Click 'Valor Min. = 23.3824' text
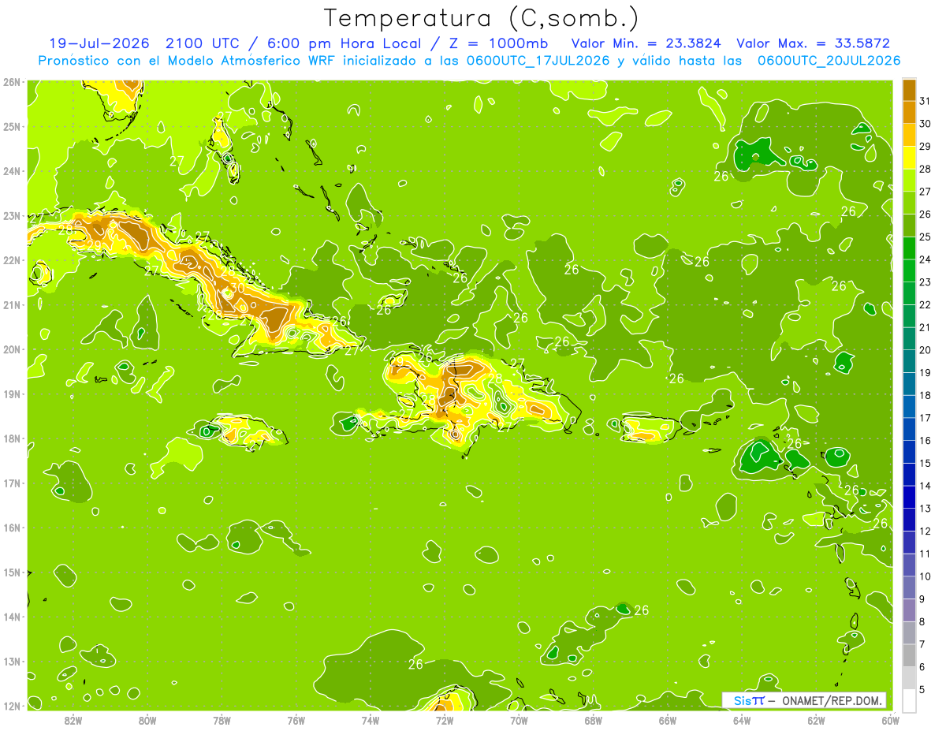 click(x=646, y=43)
